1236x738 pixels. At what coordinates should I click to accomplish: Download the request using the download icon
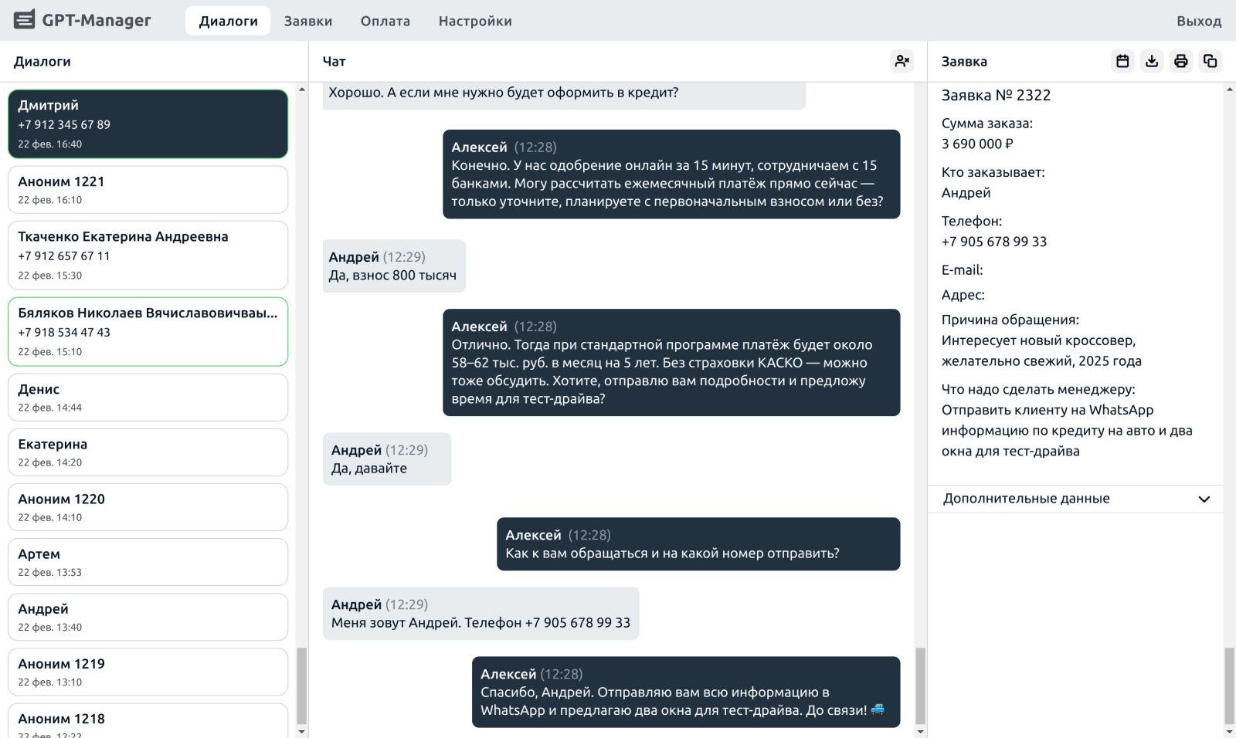pyautogui.click(x=1152, y=61)
